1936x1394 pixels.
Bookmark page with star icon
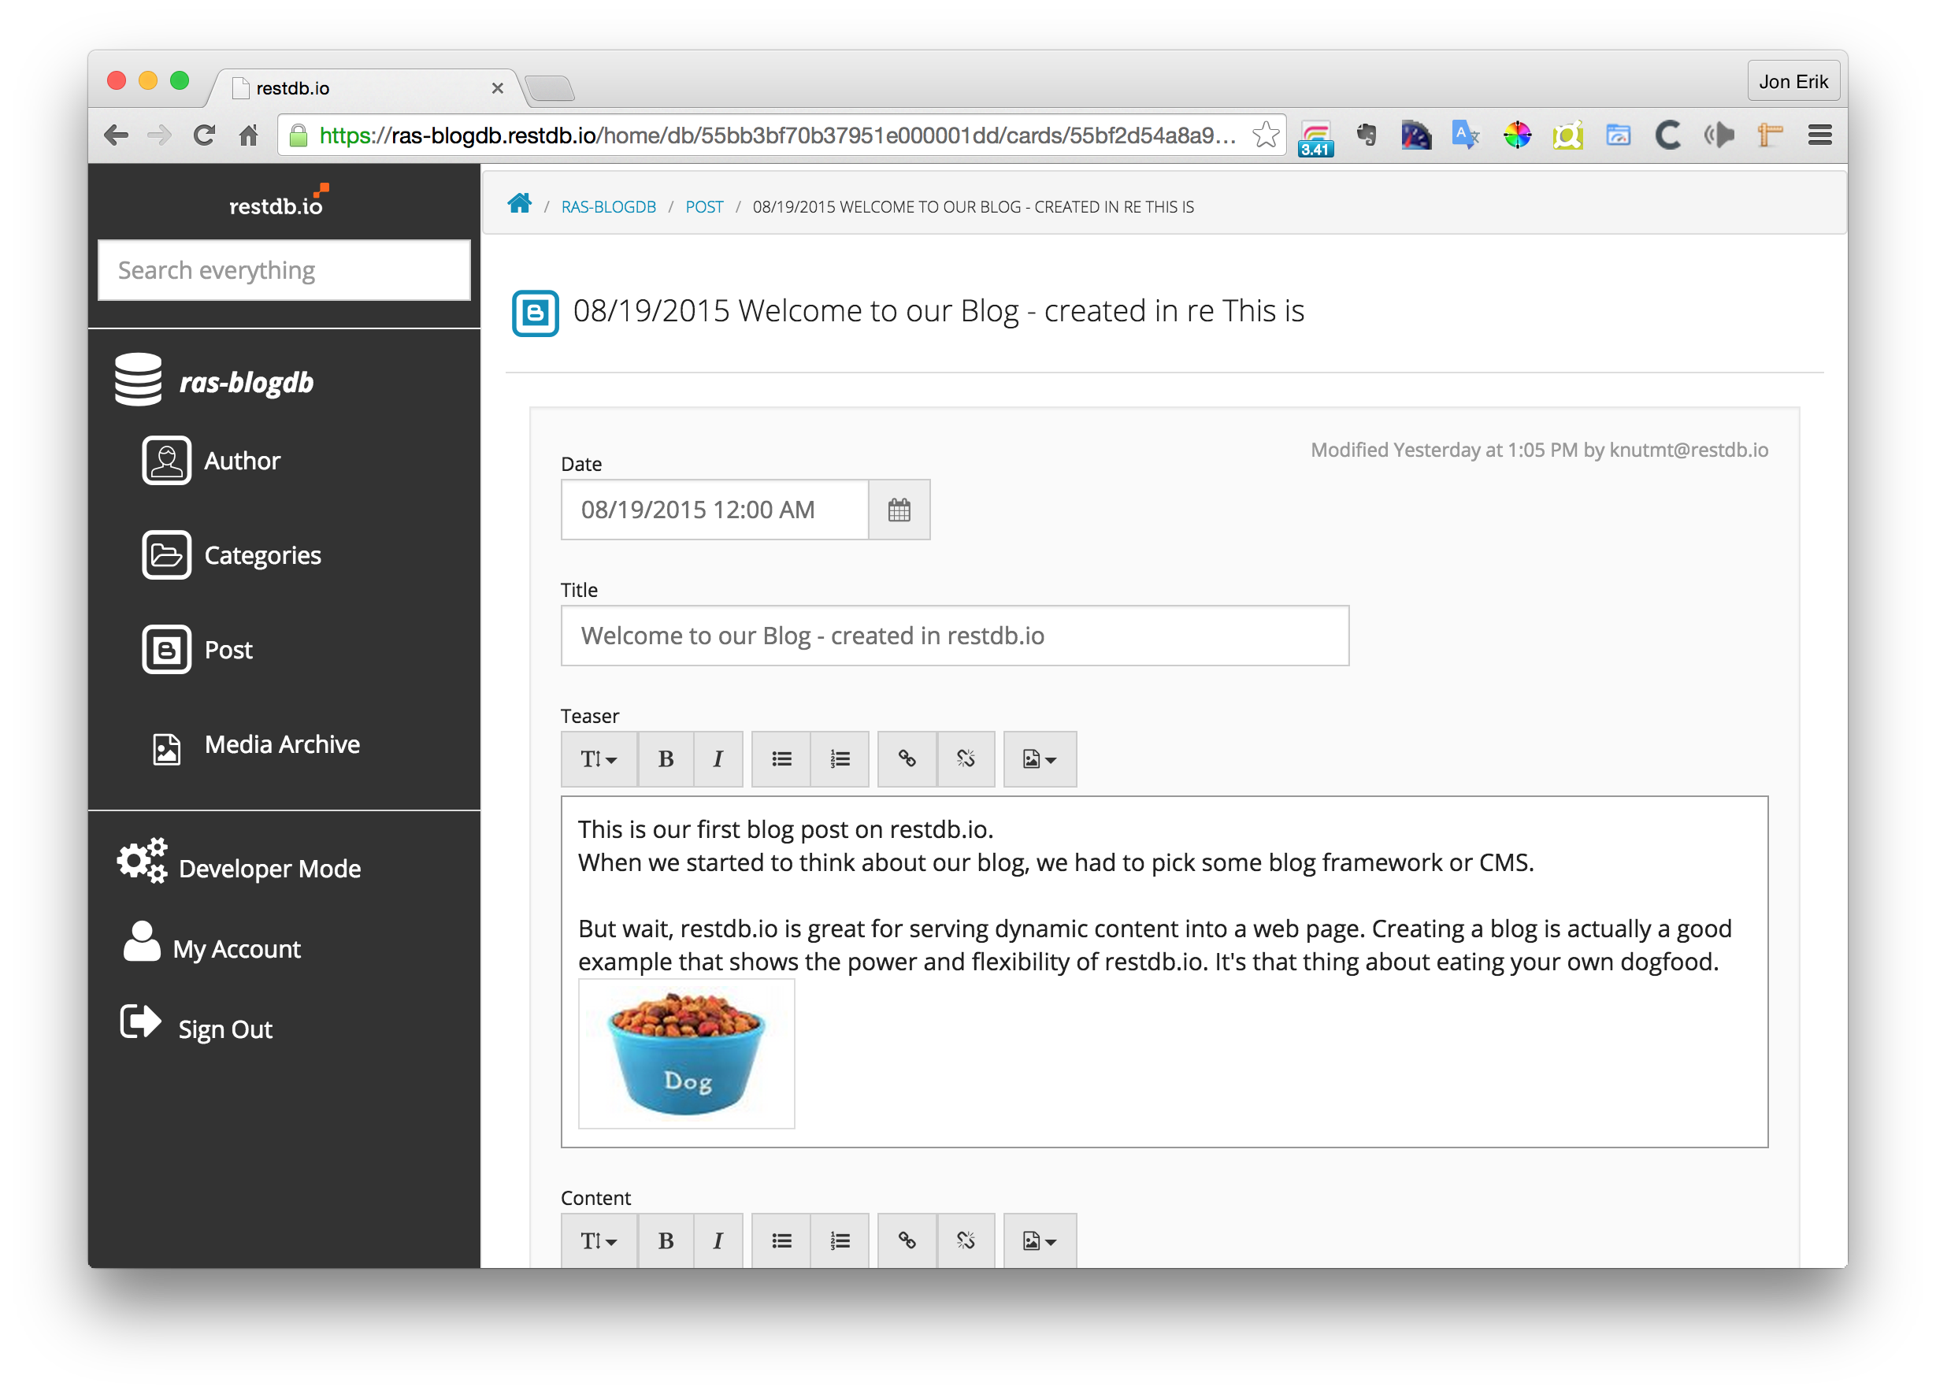click(1266, 135)
